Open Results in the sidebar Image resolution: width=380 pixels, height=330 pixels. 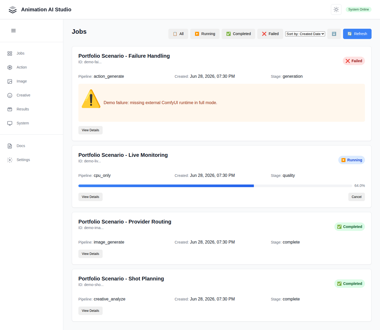[x=32, y=109]
